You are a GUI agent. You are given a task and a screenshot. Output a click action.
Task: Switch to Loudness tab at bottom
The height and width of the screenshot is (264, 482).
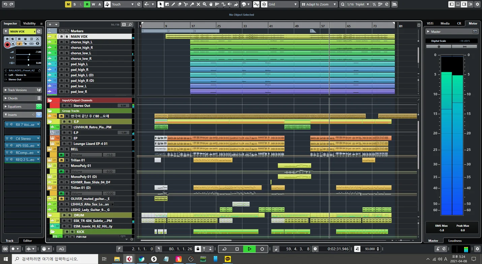(x=455, y=240)
